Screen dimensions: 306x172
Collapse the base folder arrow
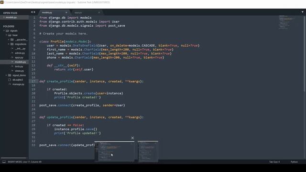6,35
